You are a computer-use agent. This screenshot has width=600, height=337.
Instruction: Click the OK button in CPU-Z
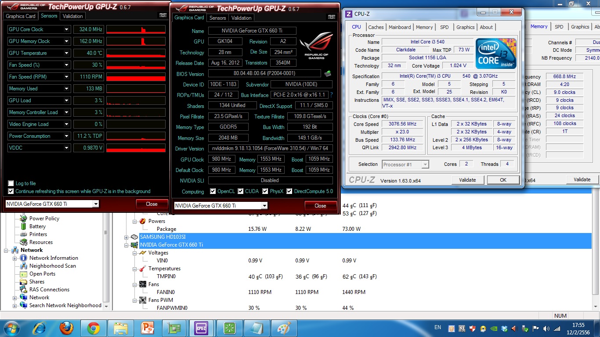503,180
